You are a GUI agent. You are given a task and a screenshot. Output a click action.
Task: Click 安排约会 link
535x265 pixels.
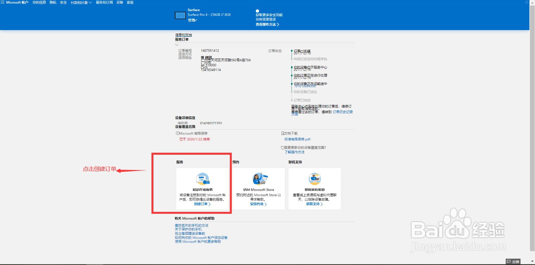click(x=258, y=204)
